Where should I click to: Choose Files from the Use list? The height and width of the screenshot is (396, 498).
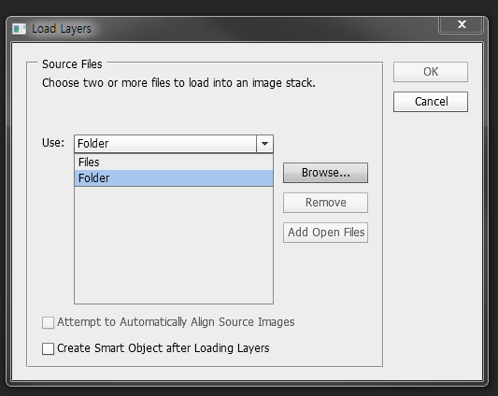point(174,162)
